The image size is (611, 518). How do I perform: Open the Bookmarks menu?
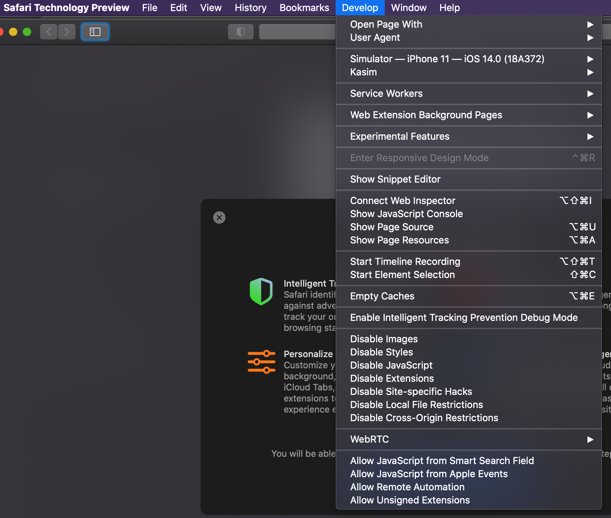(x=304, y=8)
